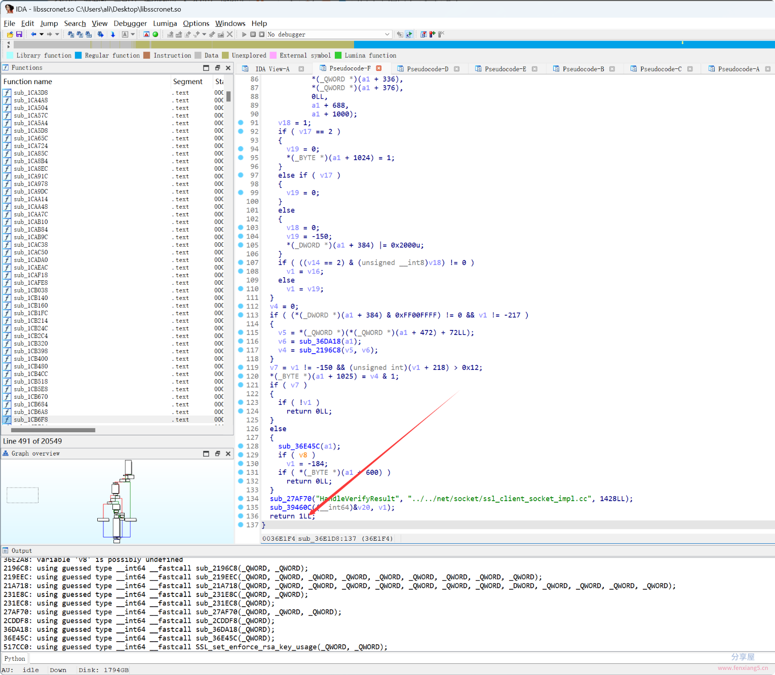Switch to the Pseudocode-B tab

pos(583,69)
